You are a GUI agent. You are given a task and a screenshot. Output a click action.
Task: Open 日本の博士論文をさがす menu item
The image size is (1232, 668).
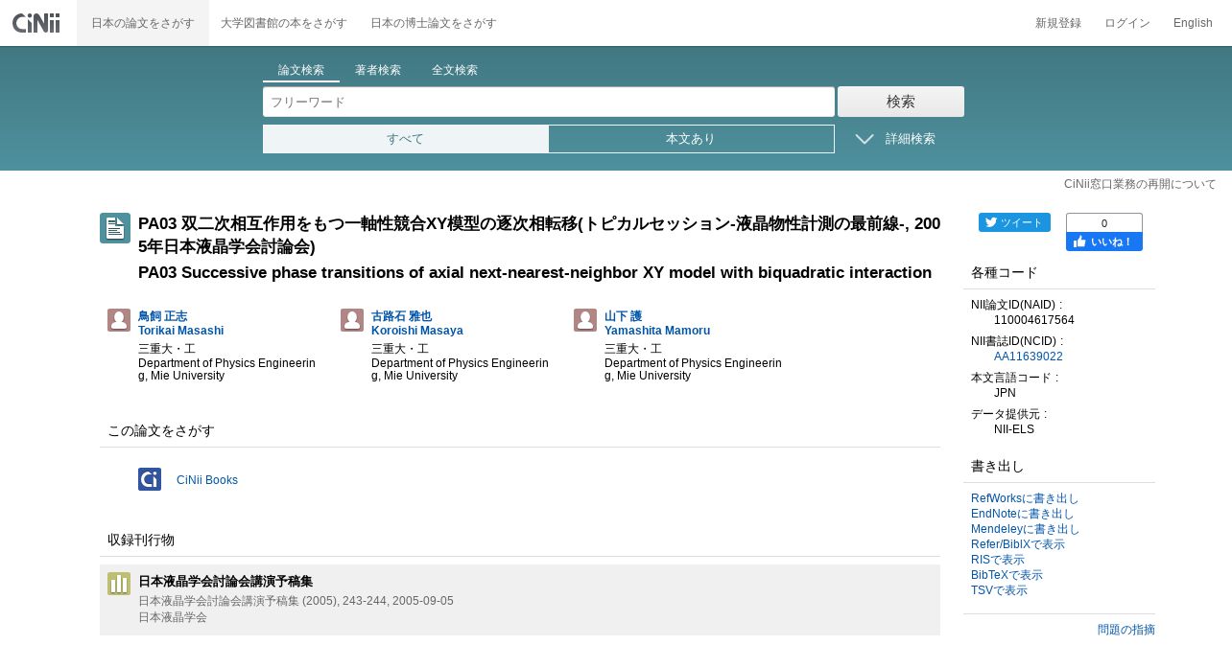tap(434, 23)
